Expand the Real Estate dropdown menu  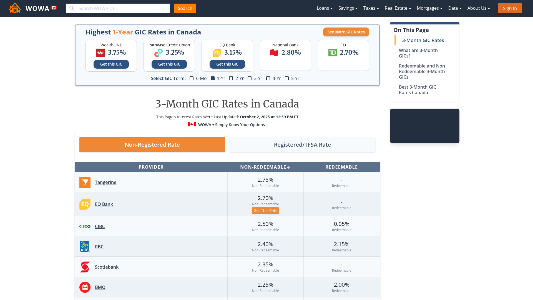click(x=398, y=8)
